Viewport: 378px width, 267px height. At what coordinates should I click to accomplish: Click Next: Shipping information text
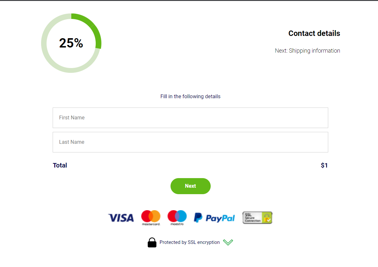[x=307, y=51]
